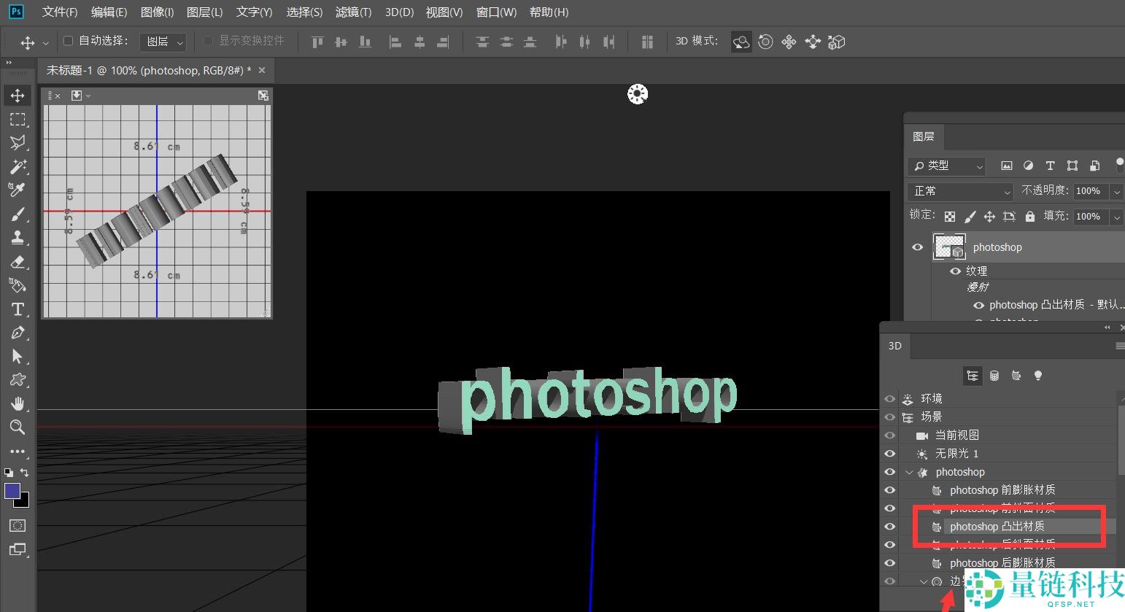Select the Pen tool
1125x612 pixels.
pos(18,333)
